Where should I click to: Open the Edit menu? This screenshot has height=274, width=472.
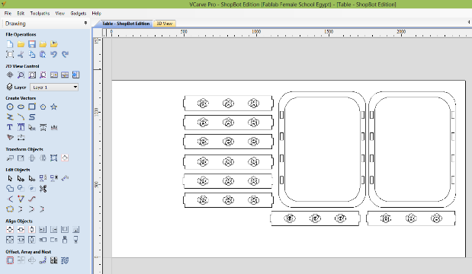click(21, 13)
